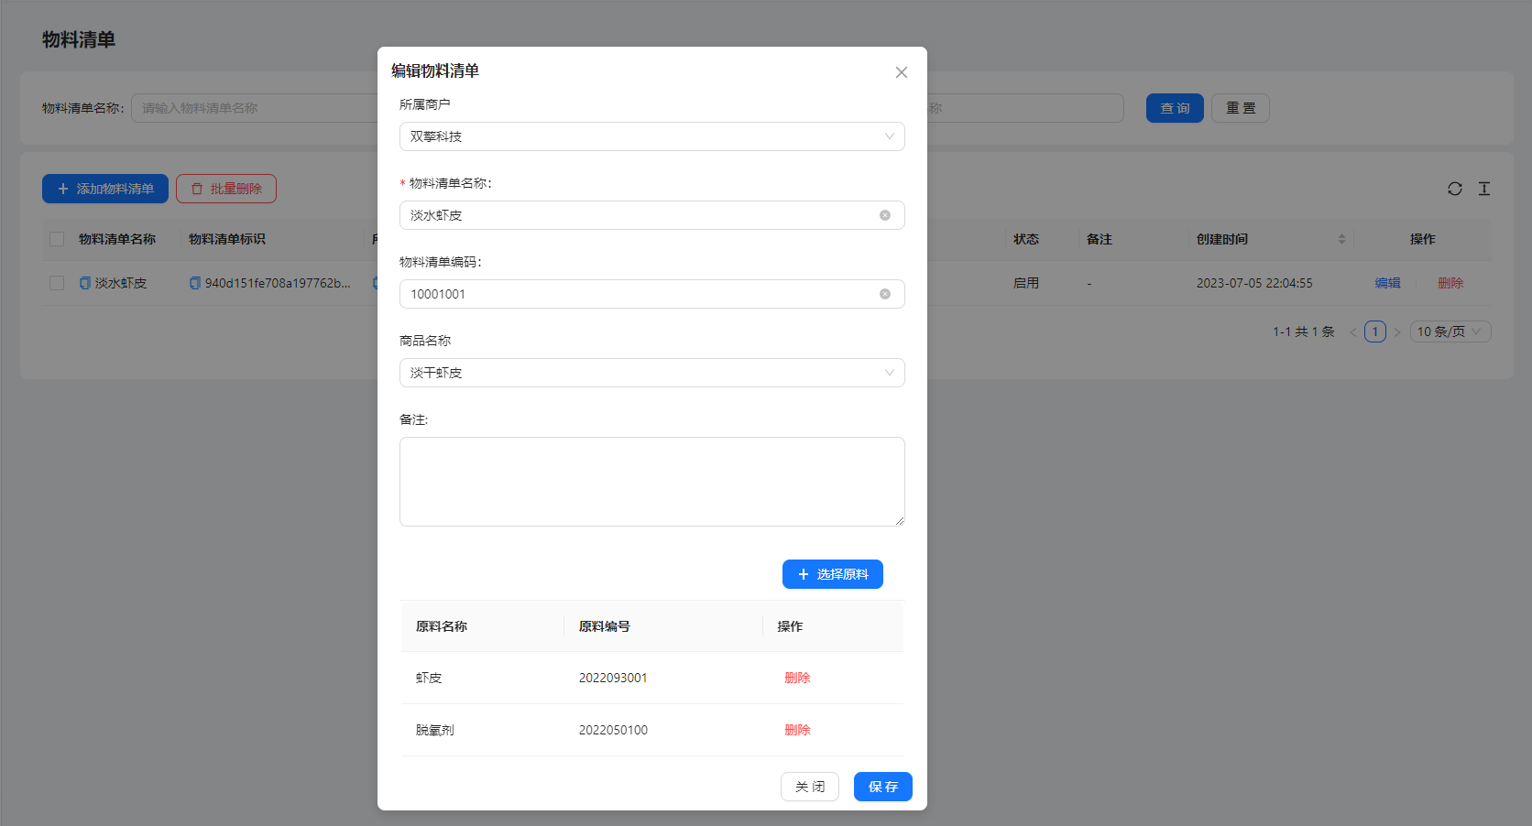The width and height of the screenshot is (1532, 826).
Task: Click 启用 status cell in background table
Action: (1026, 283)
